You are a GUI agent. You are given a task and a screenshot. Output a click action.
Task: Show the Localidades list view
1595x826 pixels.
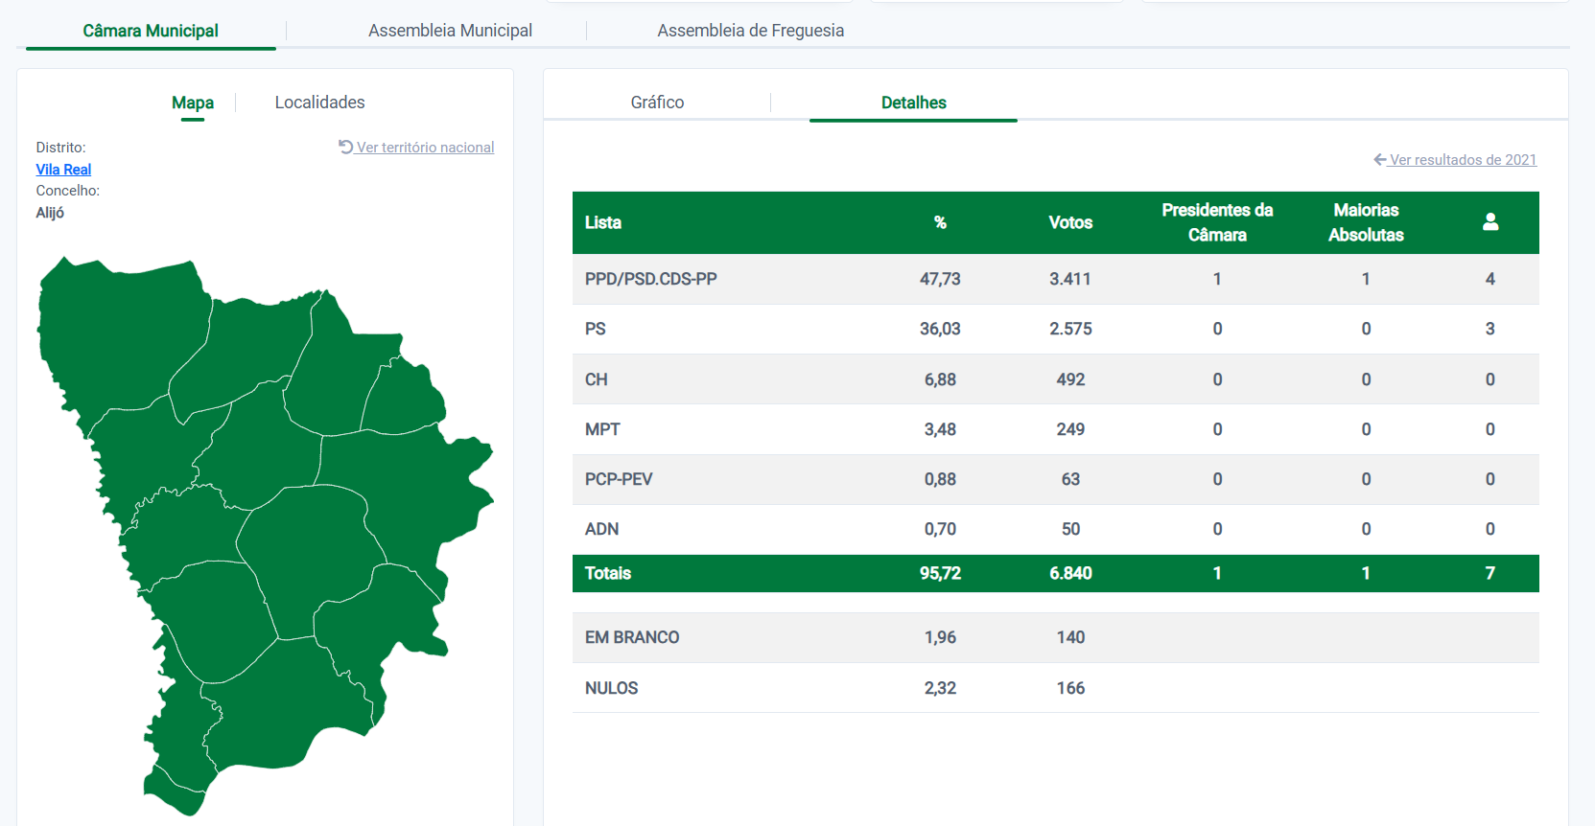point(319,103)
